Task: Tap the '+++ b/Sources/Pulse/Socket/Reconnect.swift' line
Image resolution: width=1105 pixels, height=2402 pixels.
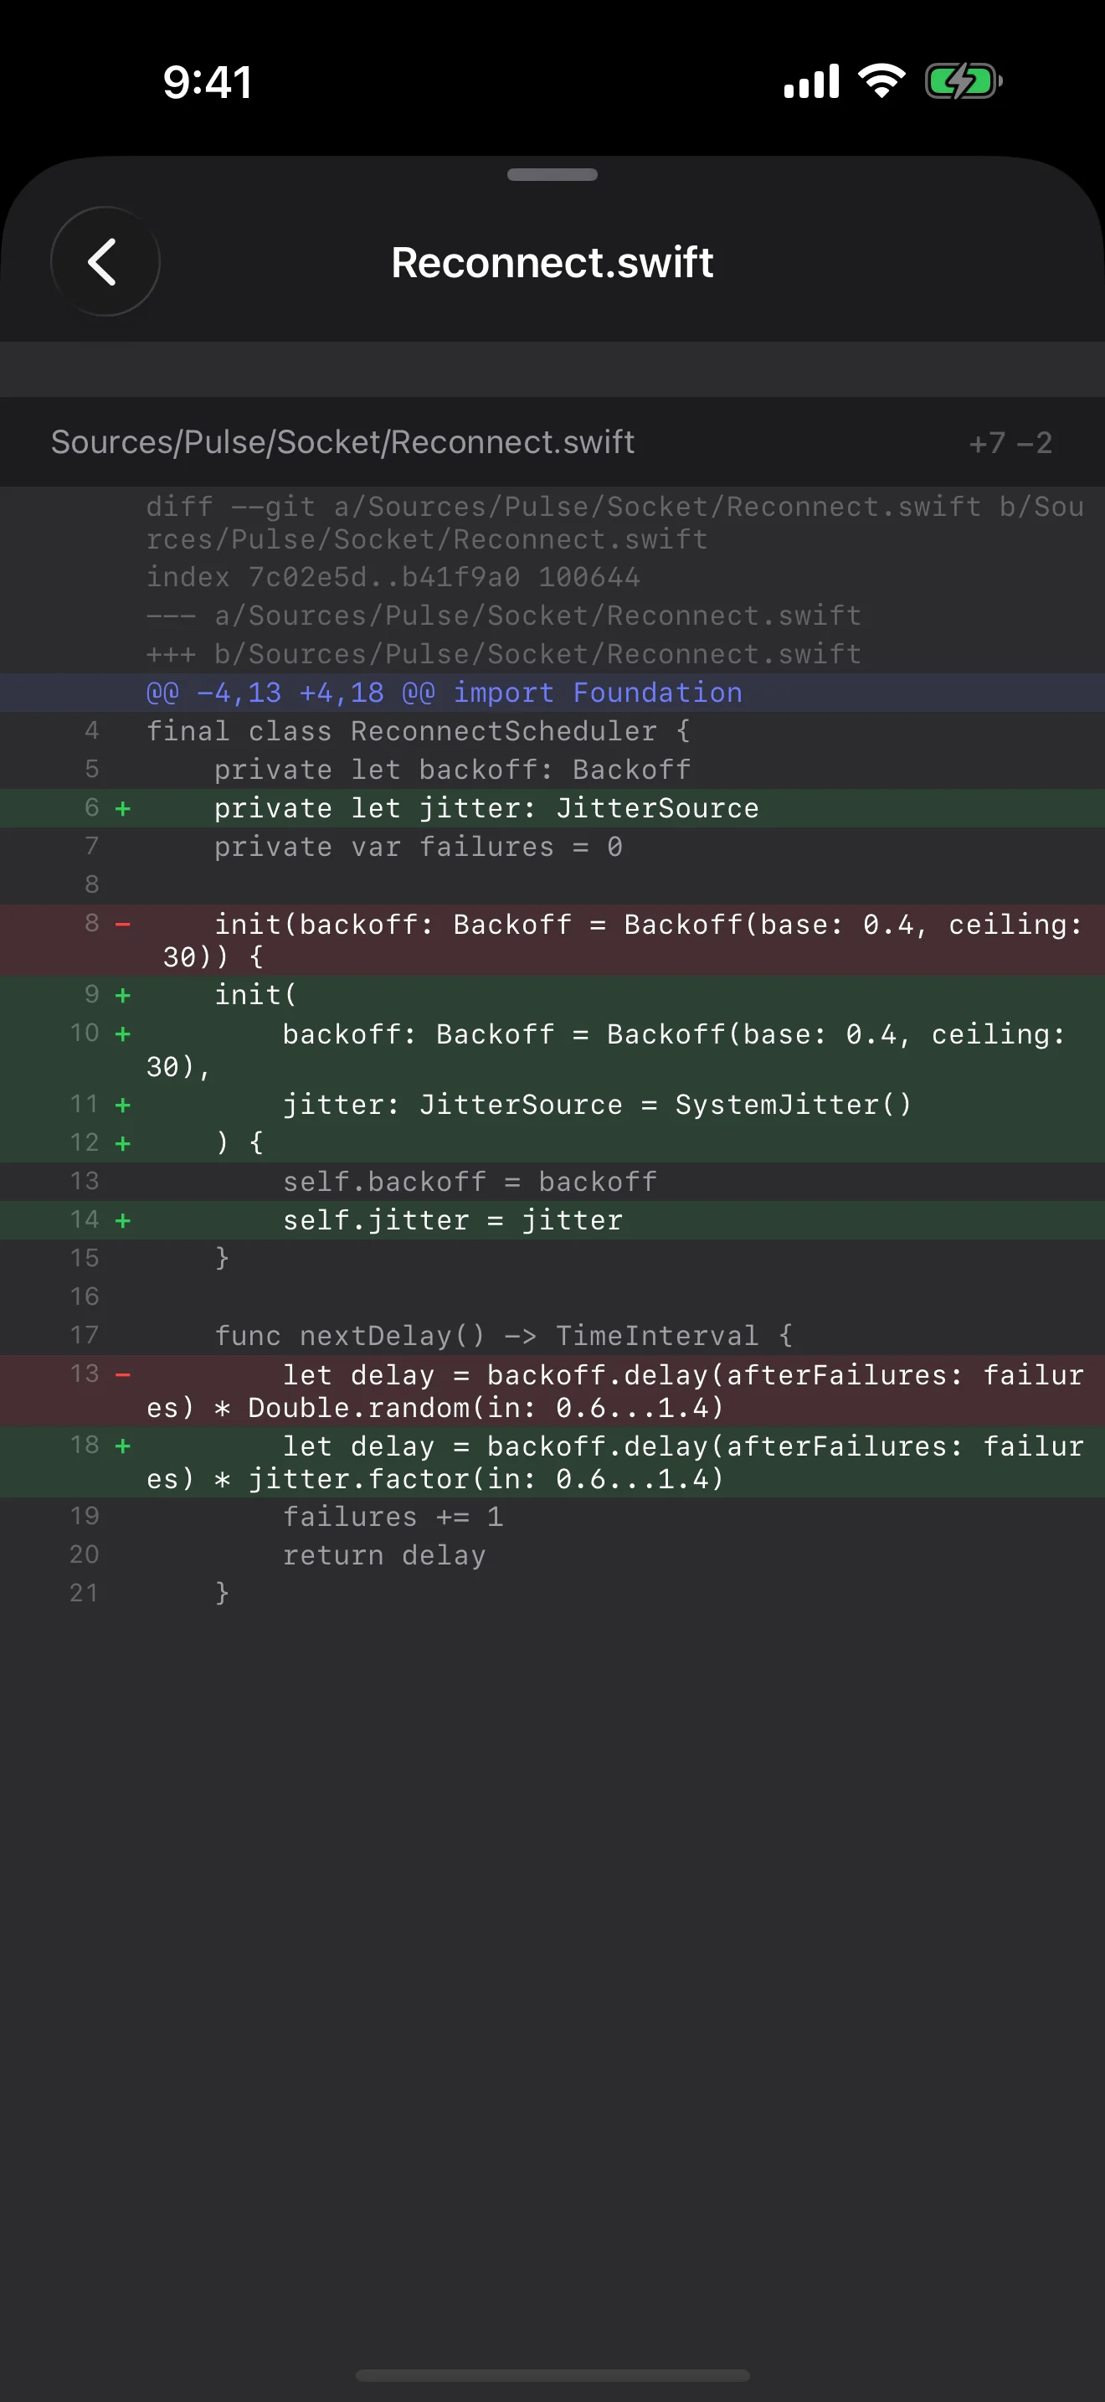Action: [552, 653]
